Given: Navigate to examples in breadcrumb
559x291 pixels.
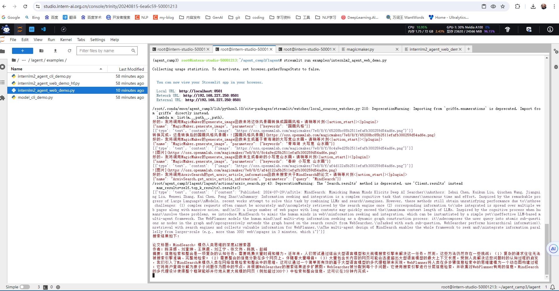Looking at the screenshot, I should click(55, 60).
